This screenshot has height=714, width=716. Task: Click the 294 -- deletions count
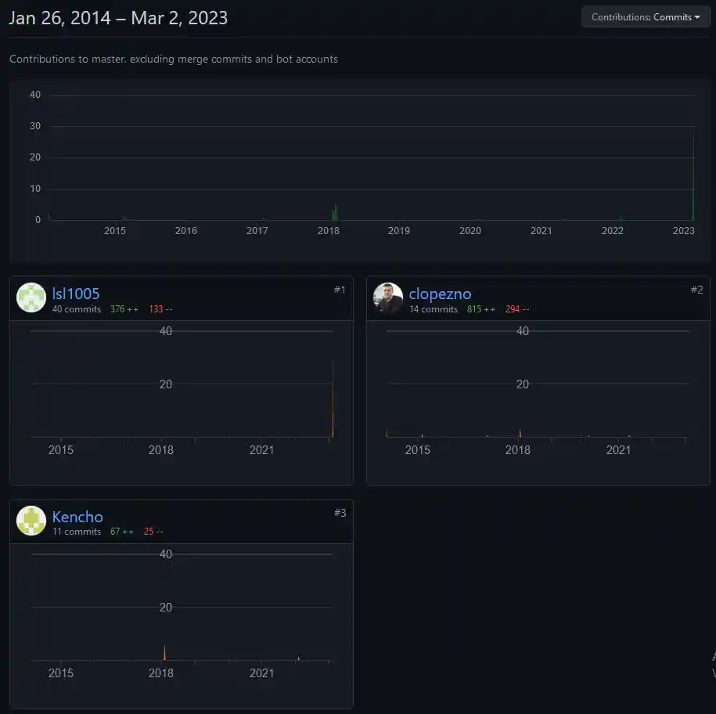point(517,309)
